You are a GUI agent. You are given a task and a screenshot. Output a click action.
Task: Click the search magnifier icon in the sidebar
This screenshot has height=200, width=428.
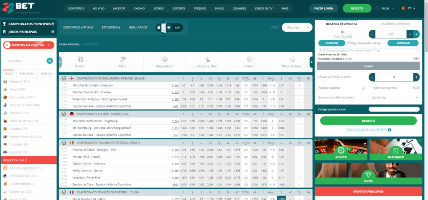50,61
